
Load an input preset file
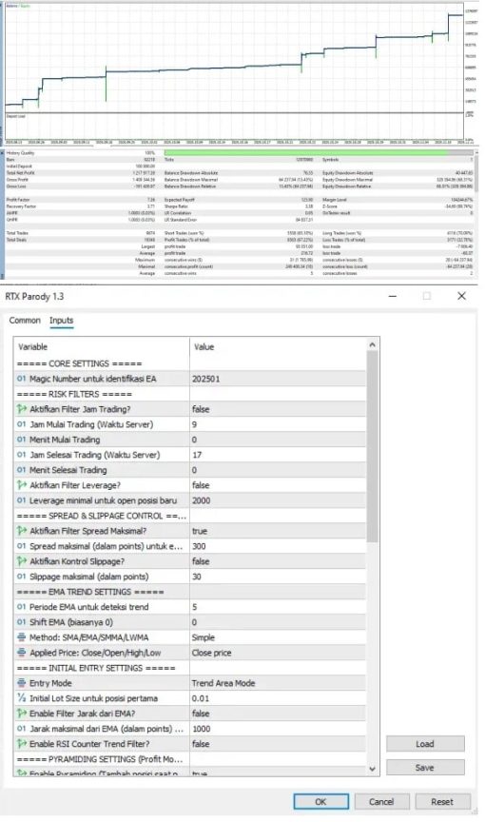point(425,744)
